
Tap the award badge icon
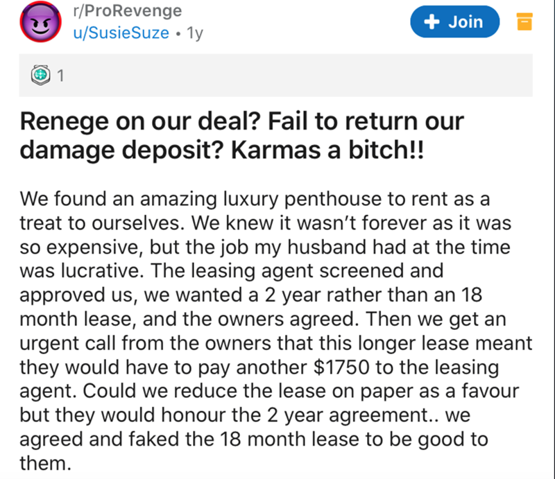40,75
